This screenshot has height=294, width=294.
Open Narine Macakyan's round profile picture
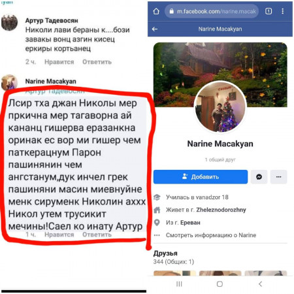[x=220, y=106]
